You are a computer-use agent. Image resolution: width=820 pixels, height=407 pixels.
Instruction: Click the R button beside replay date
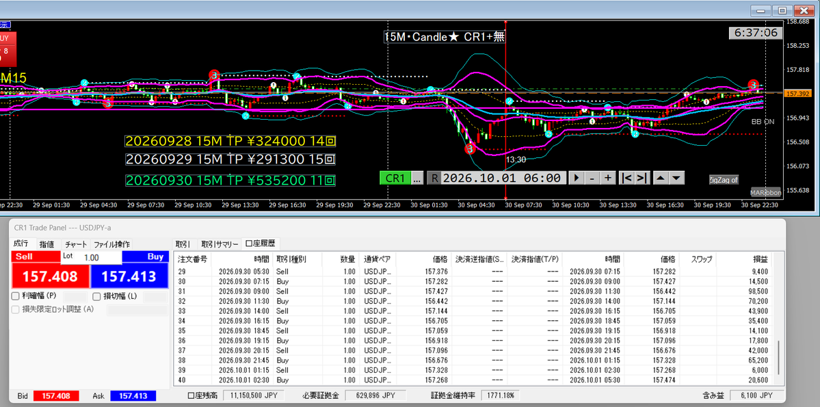tap(434, 178)
